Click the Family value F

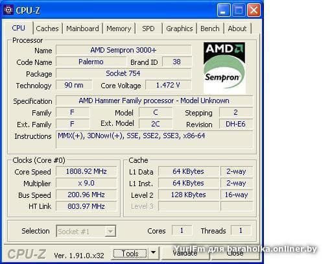(x=73, y=112)
